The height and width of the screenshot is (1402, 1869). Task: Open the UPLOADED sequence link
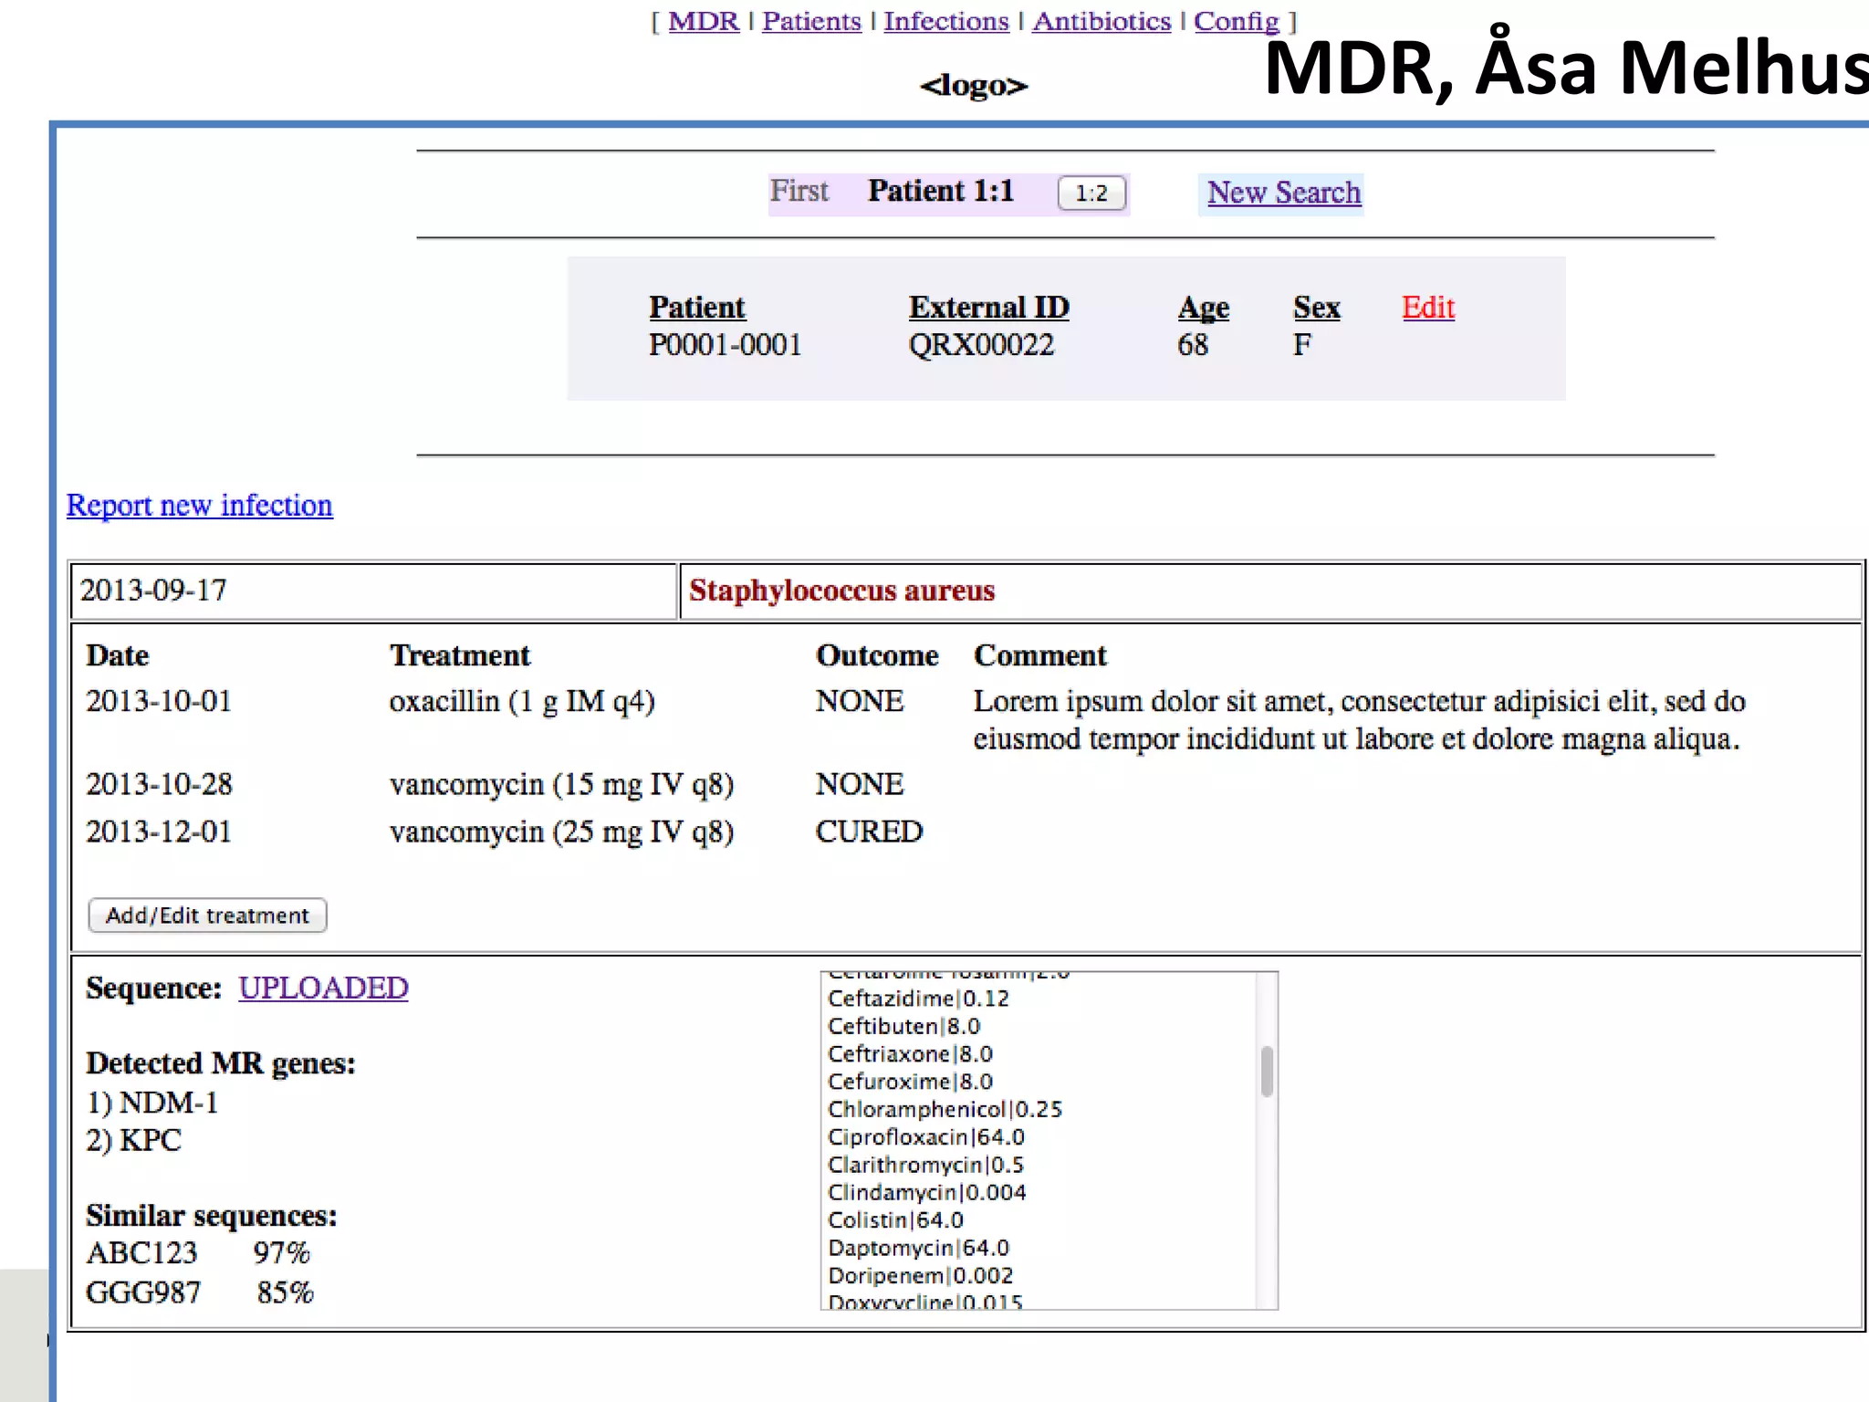[323, 988]
